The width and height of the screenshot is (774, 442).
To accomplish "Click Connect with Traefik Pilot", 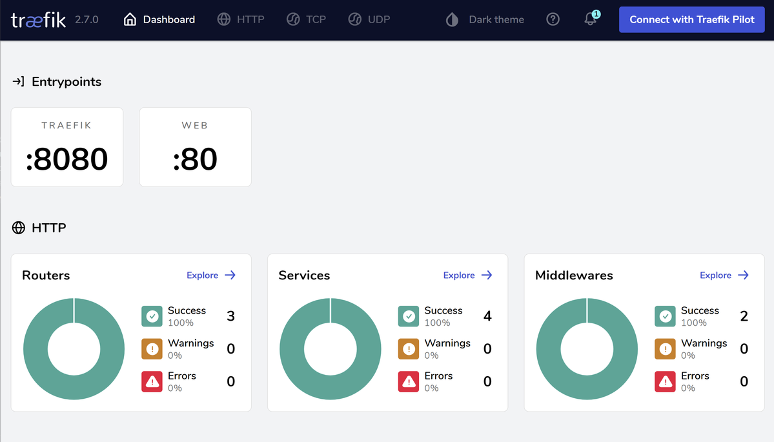I will click(691, 19).
